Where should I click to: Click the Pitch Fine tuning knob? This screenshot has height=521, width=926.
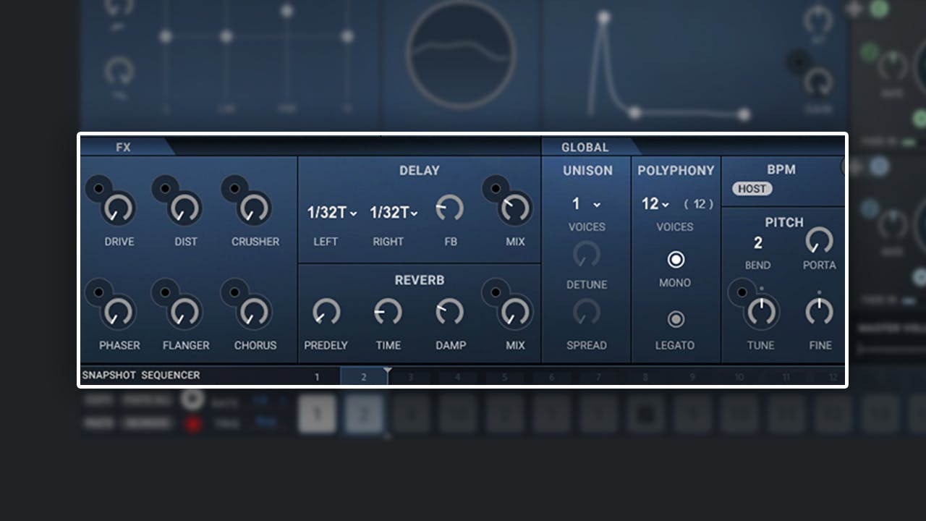pos(820,313)
